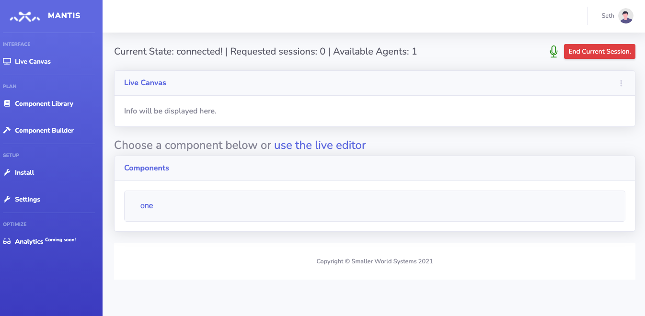Navigate to the Install page

(24, 172)
